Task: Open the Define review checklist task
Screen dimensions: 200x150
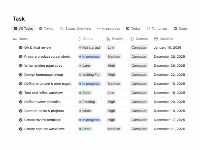Action: (x=42, y=102)
